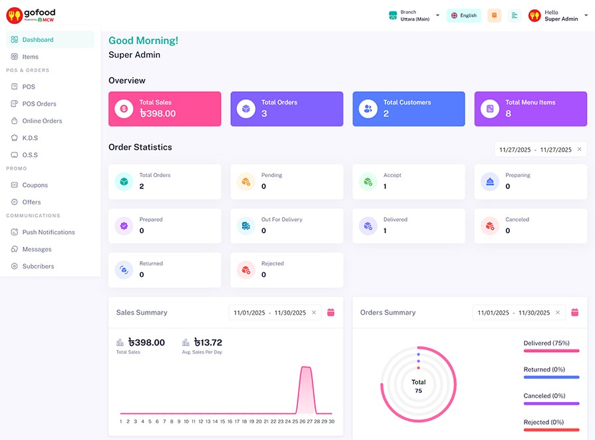595x440 pixels.
Task: Open POS from the sidebar
Action: [29, 87]
